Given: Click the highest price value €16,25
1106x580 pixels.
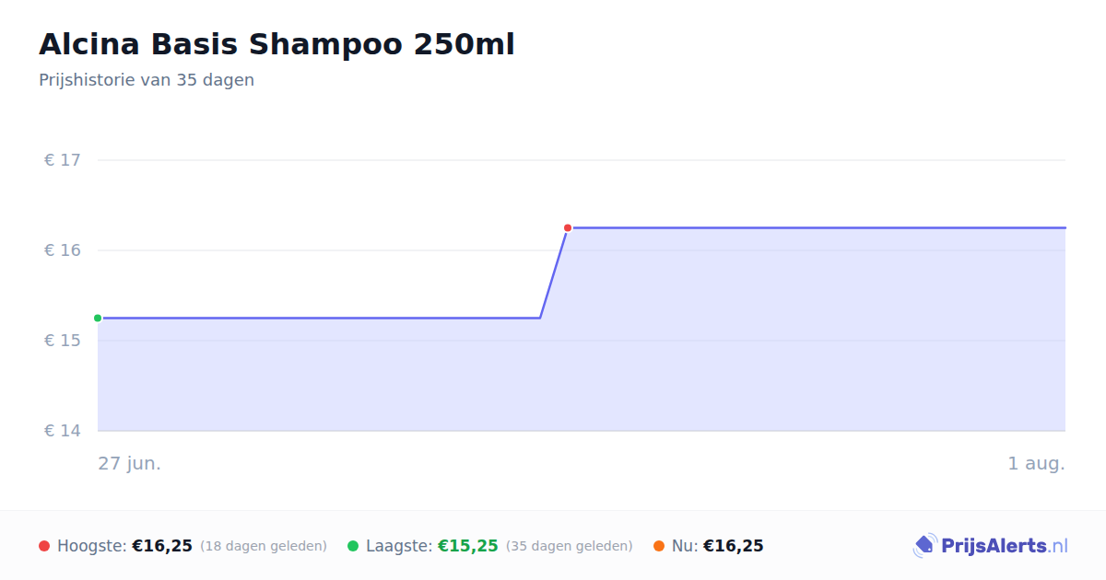Looking at the screenshot, I should pos(162,546).
